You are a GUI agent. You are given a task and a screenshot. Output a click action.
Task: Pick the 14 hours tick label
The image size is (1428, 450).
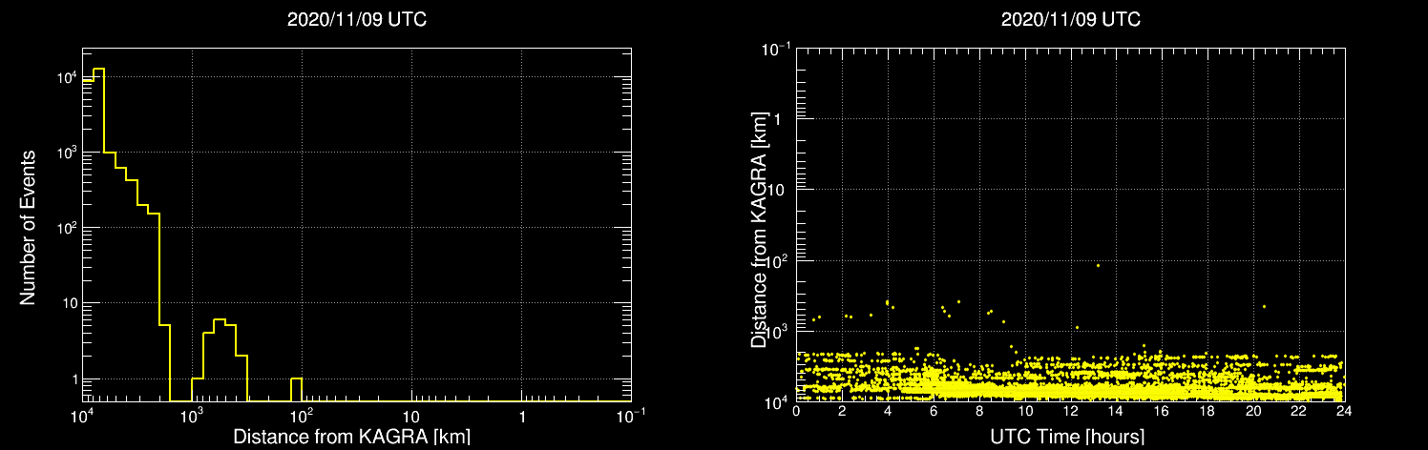coord(1115,412)
